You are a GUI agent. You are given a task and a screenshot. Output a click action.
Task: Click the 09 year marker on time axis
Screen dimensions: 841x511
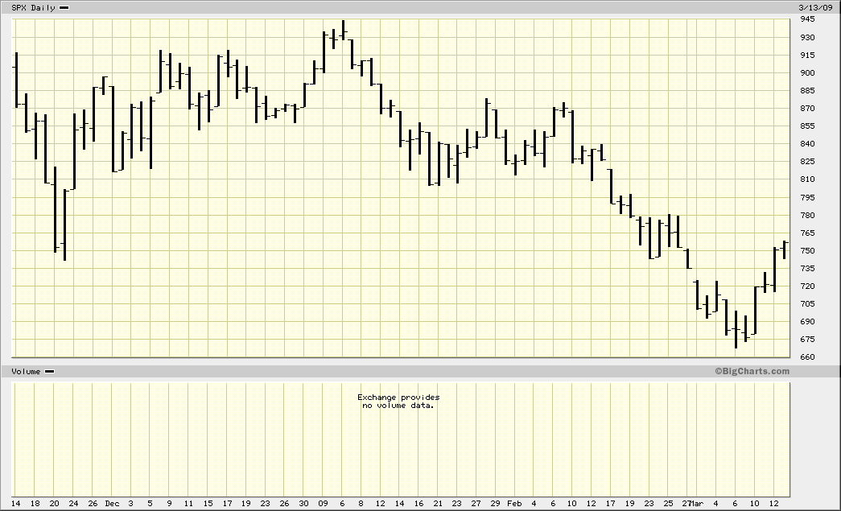[x=323, y=504]
